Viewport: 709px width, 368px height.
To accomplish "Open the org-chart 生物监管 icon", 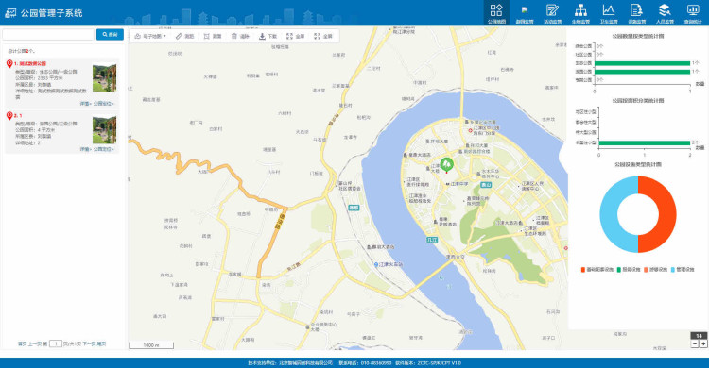I will click(580, 12).
